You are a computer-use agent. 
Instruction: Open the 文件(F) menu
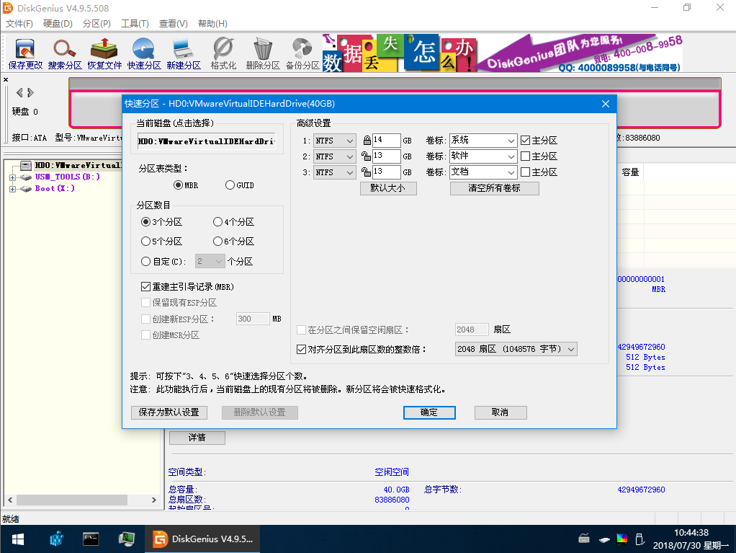coord(19,24)
